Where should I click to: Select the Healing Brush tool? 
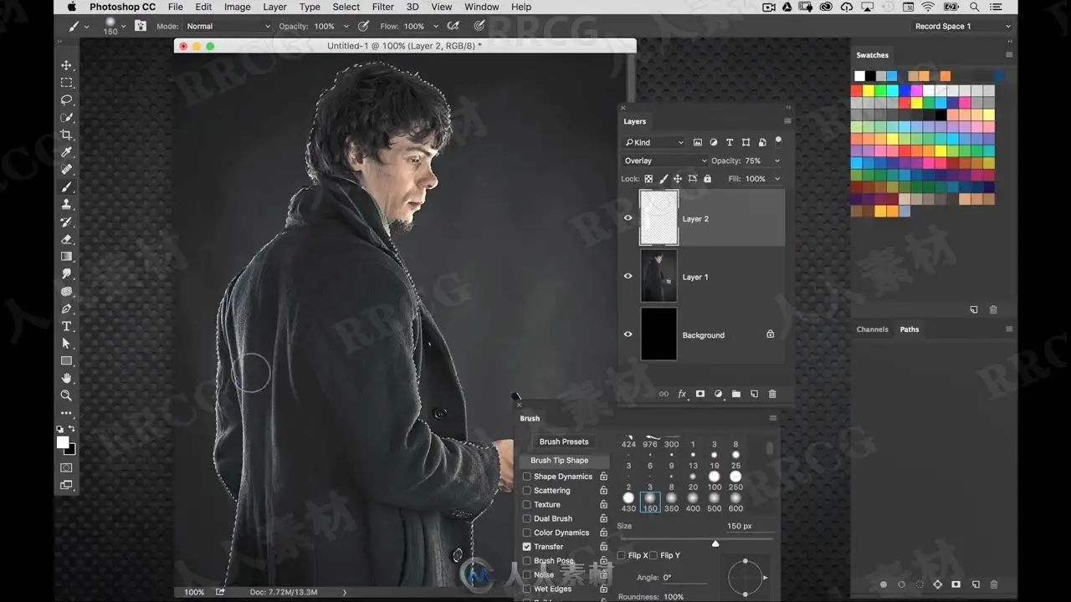(x=67, y=170)
